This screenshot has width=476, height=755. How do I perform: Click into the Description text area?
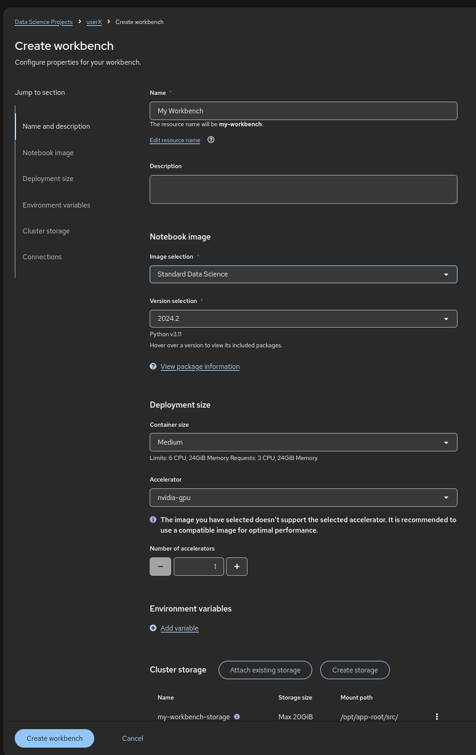pos(304,189)
